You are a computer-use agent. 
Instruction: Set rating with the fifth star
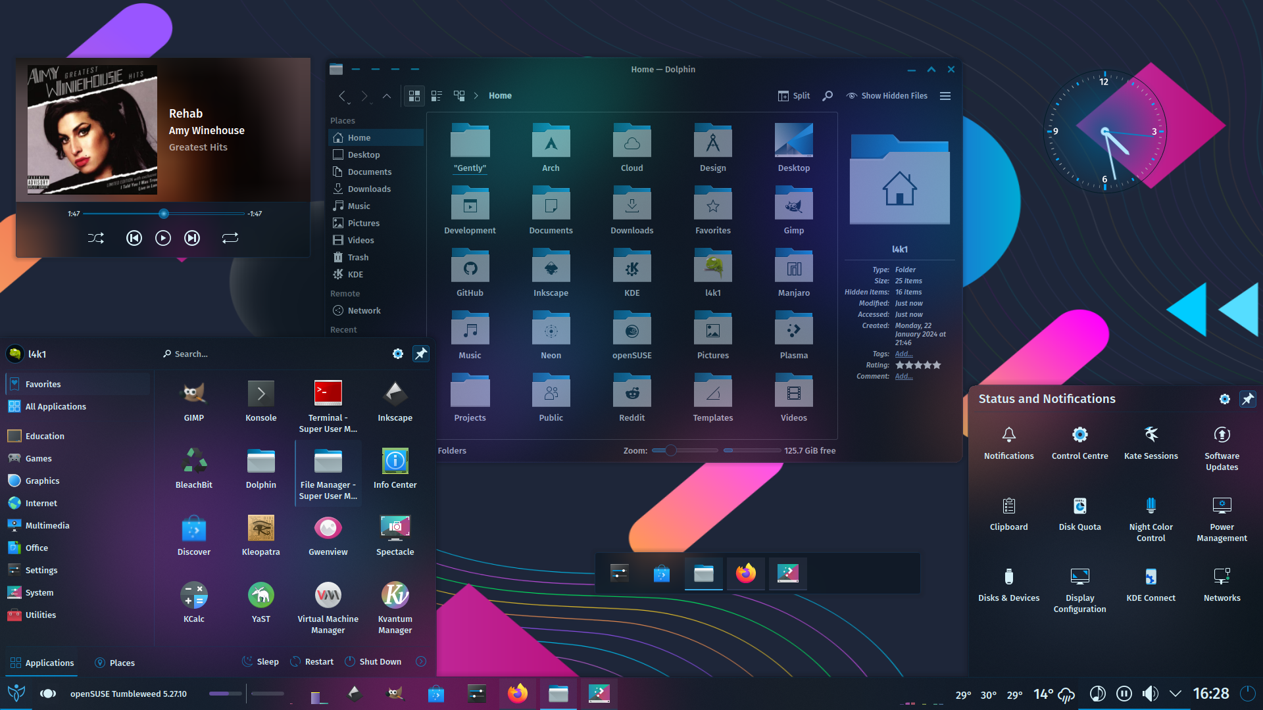tap(937, 365)
